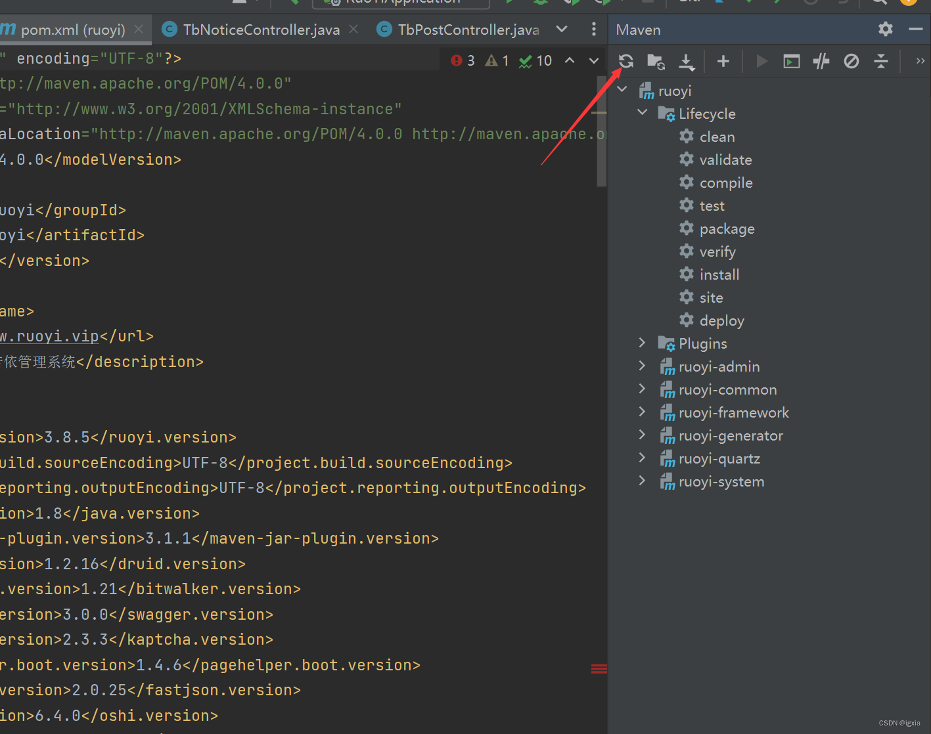Show more Maven toolbar actions chevron
Image resolution: width=931 pixels, height=734 pixels.
[x=920, y=61]
